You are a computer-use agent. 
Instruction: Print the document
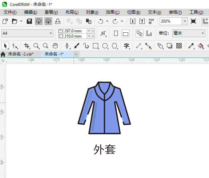(x=58, y=21)
